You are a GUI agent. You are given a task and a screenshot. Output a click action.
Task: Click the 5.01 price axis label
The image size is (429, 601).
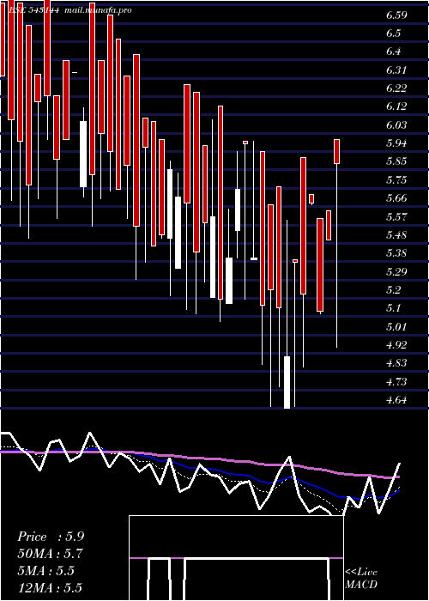pyautogui.click(x=396, y=327)
